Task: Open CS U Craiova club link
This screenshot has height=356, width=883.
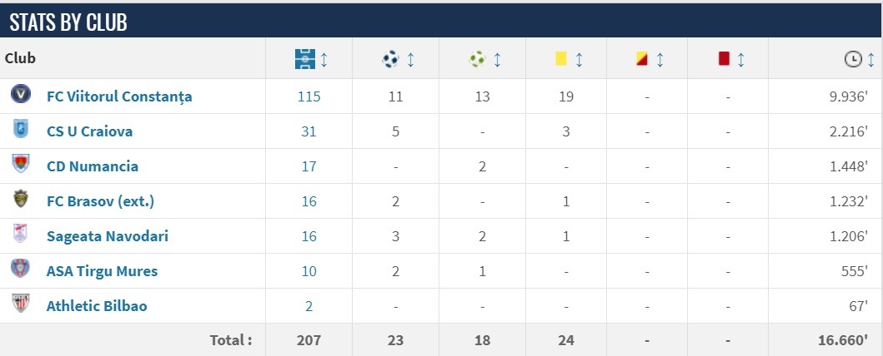Action: point(89,131)
